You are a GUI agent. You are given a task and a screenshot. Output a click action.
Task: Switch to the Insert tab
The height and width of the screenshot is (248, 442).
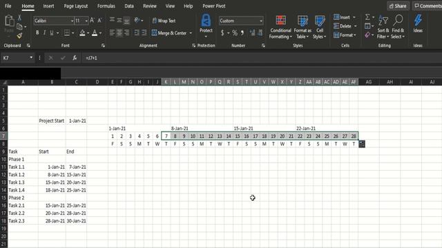tap(48, 6)
